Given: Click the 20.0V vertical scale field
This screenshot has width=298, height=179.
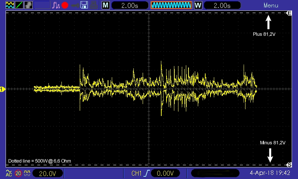Looking at the screenshot, I should click(x=48, y=173).
